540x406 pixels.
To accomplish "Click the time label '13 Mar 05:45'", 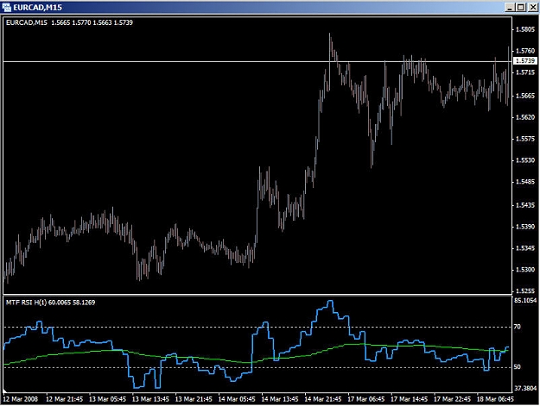I will [x=107, y=399].
